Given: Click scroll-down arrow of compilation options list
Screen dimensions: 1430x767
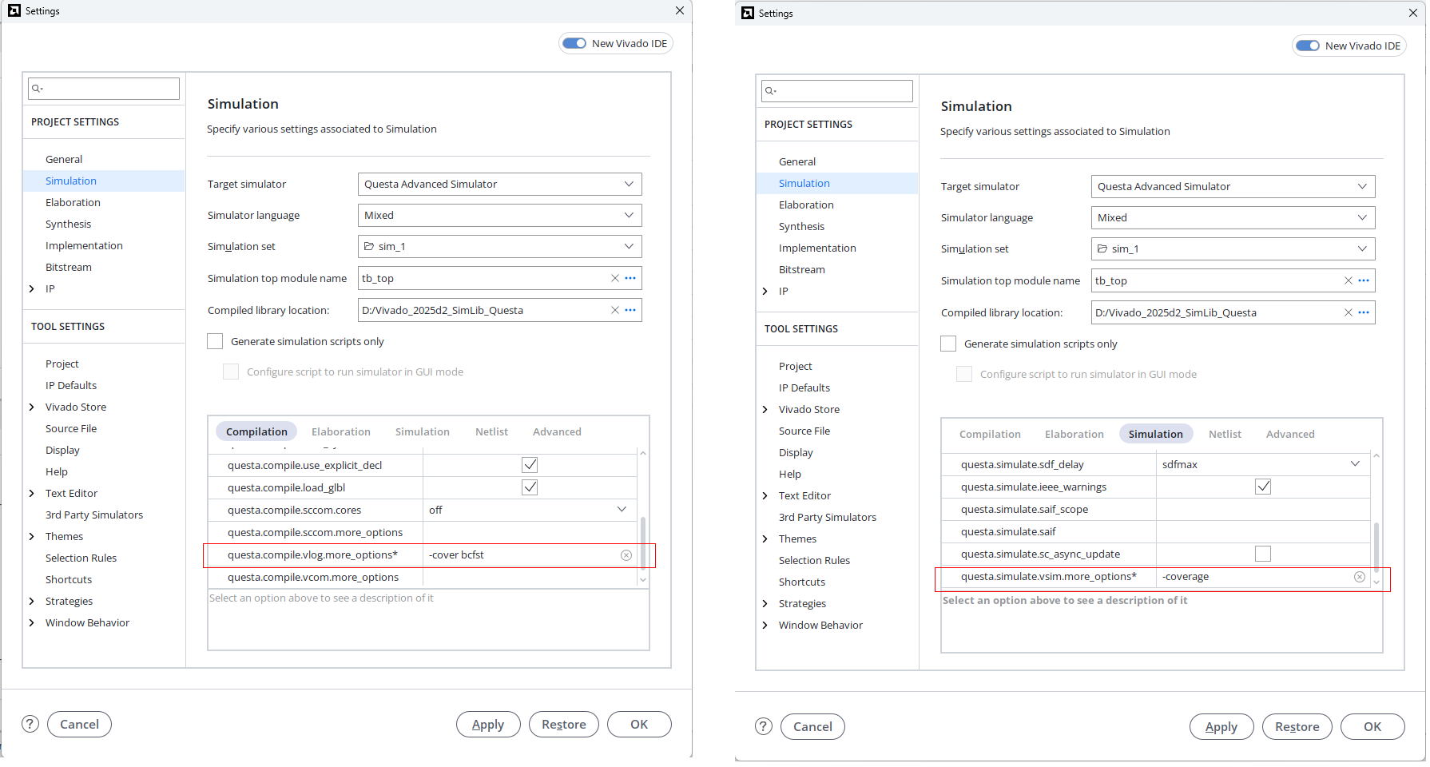Looking at the screenshot, I should pyautogui.click(x=643, y=580).
